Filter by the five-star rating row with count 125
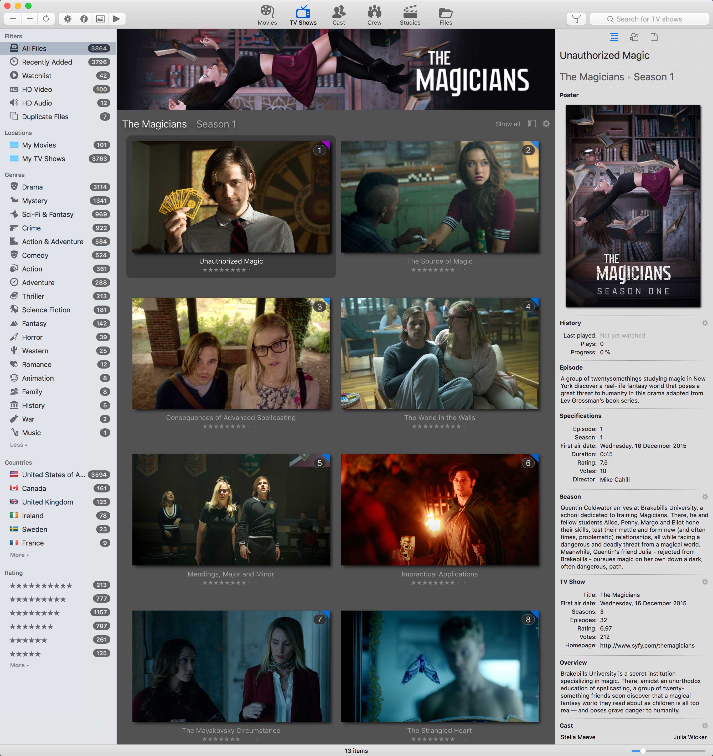713x756 pixels. click(x=58, y=654)
